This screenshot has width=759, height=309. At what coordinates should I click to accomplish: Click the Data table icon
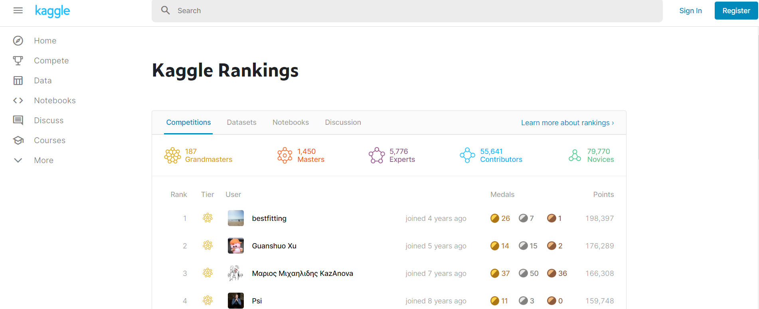point(18,81)
